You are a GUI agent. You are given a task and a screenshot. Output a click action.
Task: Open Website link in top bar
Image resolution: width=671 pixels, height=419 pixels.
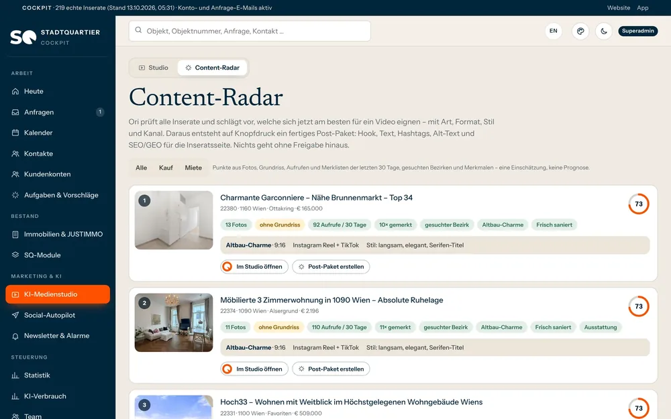pyautogui.click(x=619, y=7)
